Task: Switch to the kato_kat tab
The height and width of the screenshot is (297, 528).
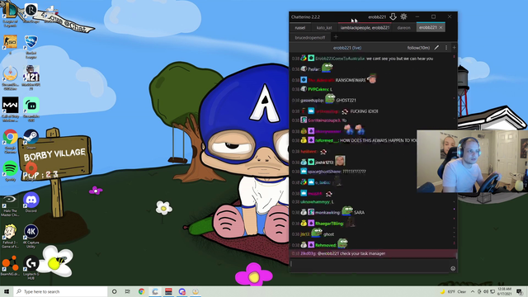Action: pos(324,27)
